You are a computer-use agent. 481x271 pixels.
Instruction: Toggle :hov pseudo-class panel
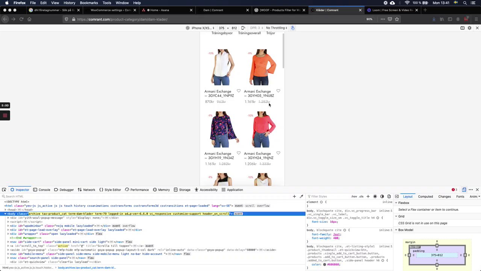click(354, 196)
